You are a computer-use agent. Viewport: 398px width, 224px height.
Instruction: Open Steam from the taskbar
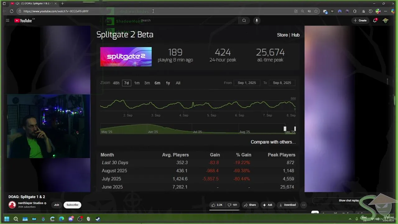[98, 219]
